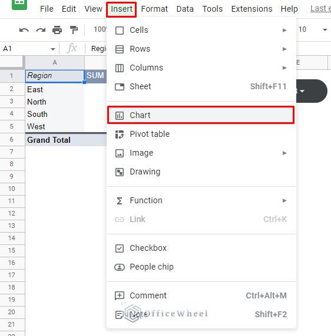Click the Paint format icon
331x336 pixels.
point(74,30)
